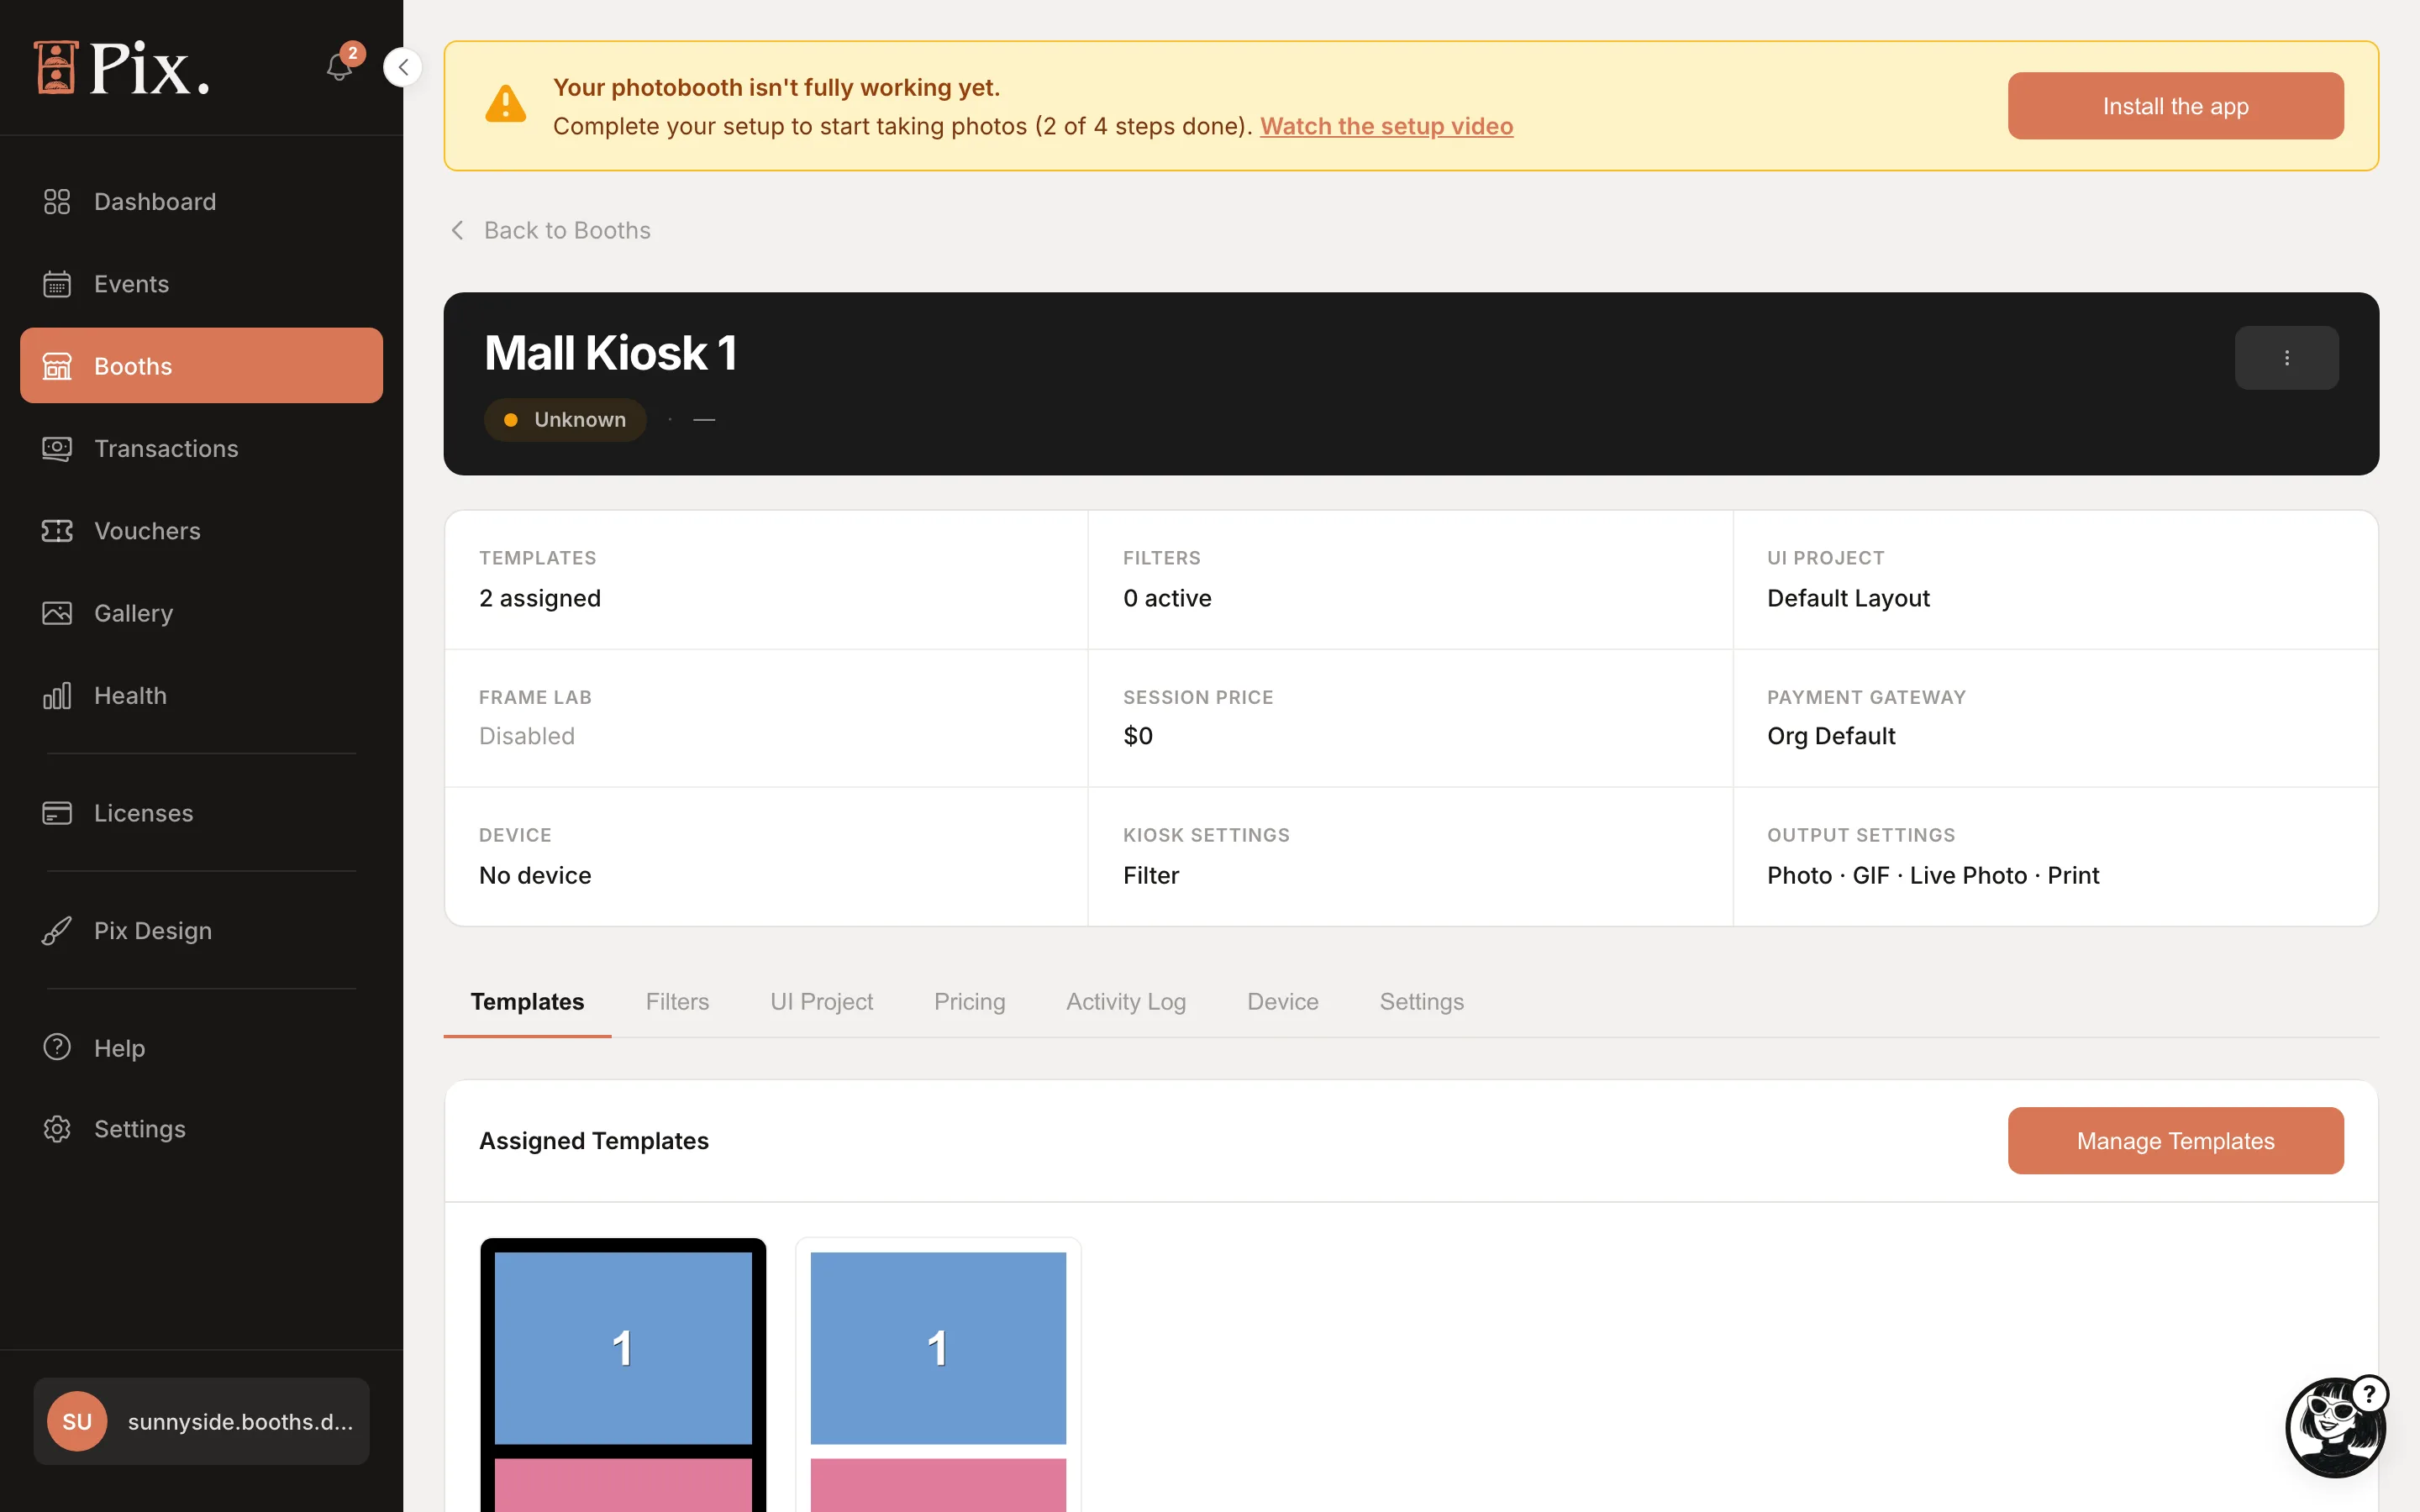Click the Pix logo

coord(121,68)
